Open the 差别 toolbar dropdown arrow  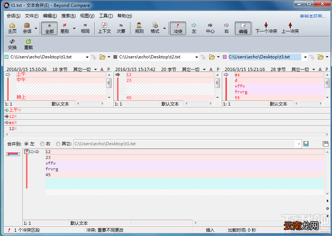point(74,28)
